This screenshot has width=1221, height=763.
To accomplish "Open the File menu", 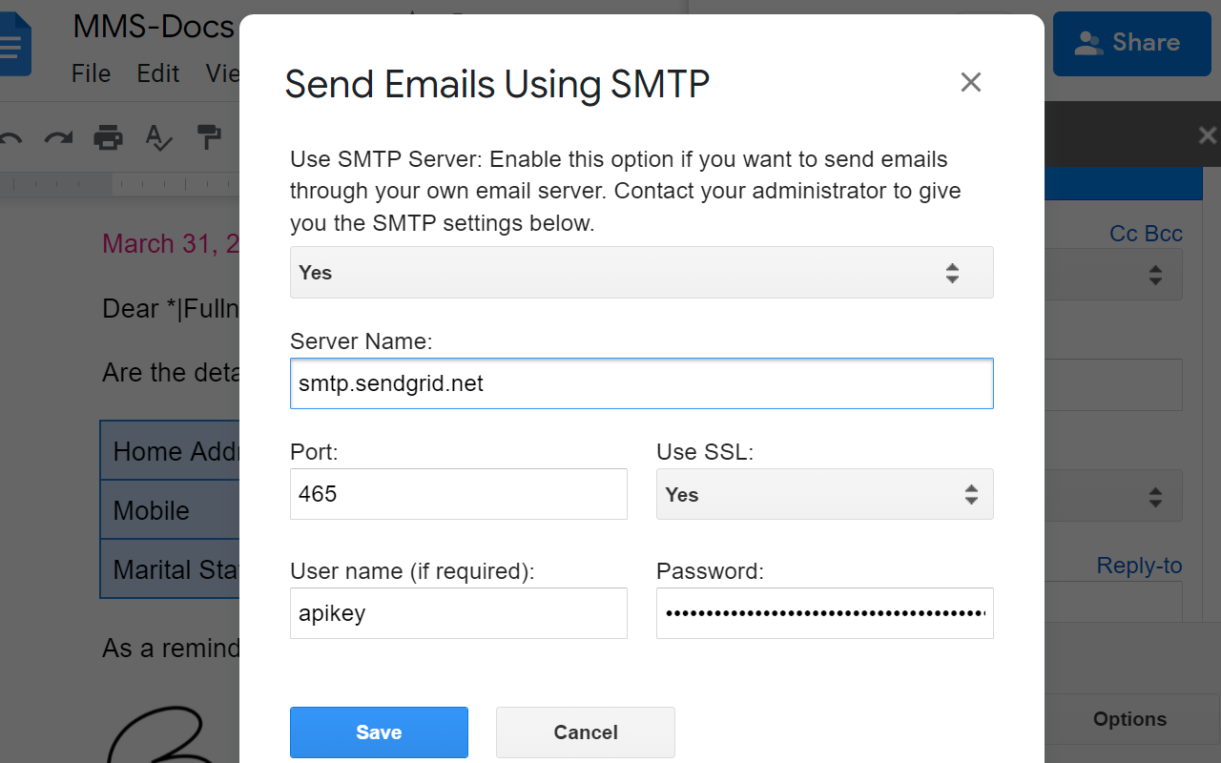I will click(x=91, y=73).
